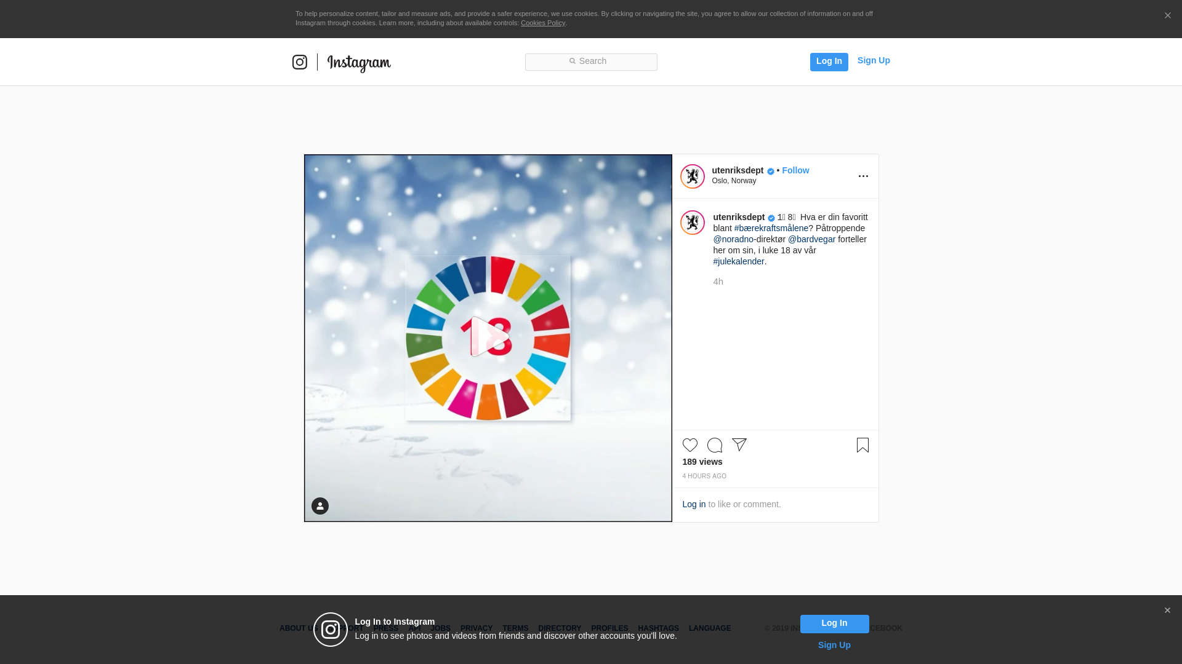Open comments via speech bubble icon
The image size is (1182, 664).
(x=714, y=445)
